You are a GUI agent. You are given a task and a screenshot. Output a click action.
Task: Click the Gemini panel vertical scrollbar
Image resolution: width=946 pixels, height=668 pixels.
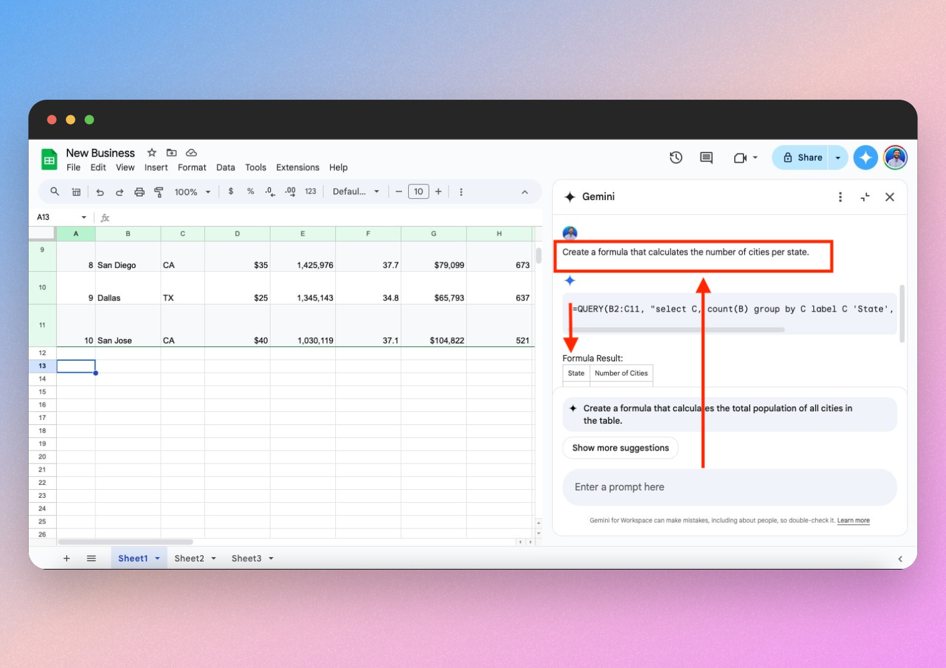pos(902,313)
